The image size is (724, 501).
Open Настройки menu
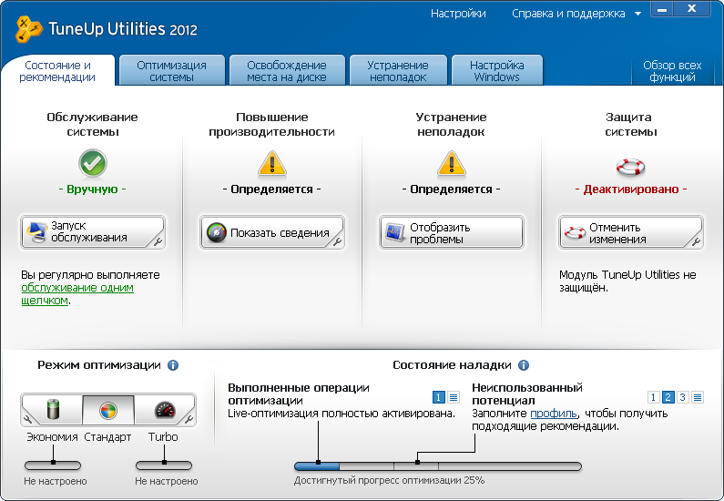(x=458, y=14)
